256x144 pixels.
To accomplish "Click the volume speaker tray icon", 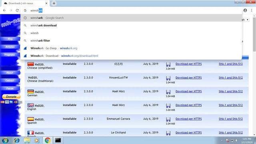I will click(x=236, y=140).
